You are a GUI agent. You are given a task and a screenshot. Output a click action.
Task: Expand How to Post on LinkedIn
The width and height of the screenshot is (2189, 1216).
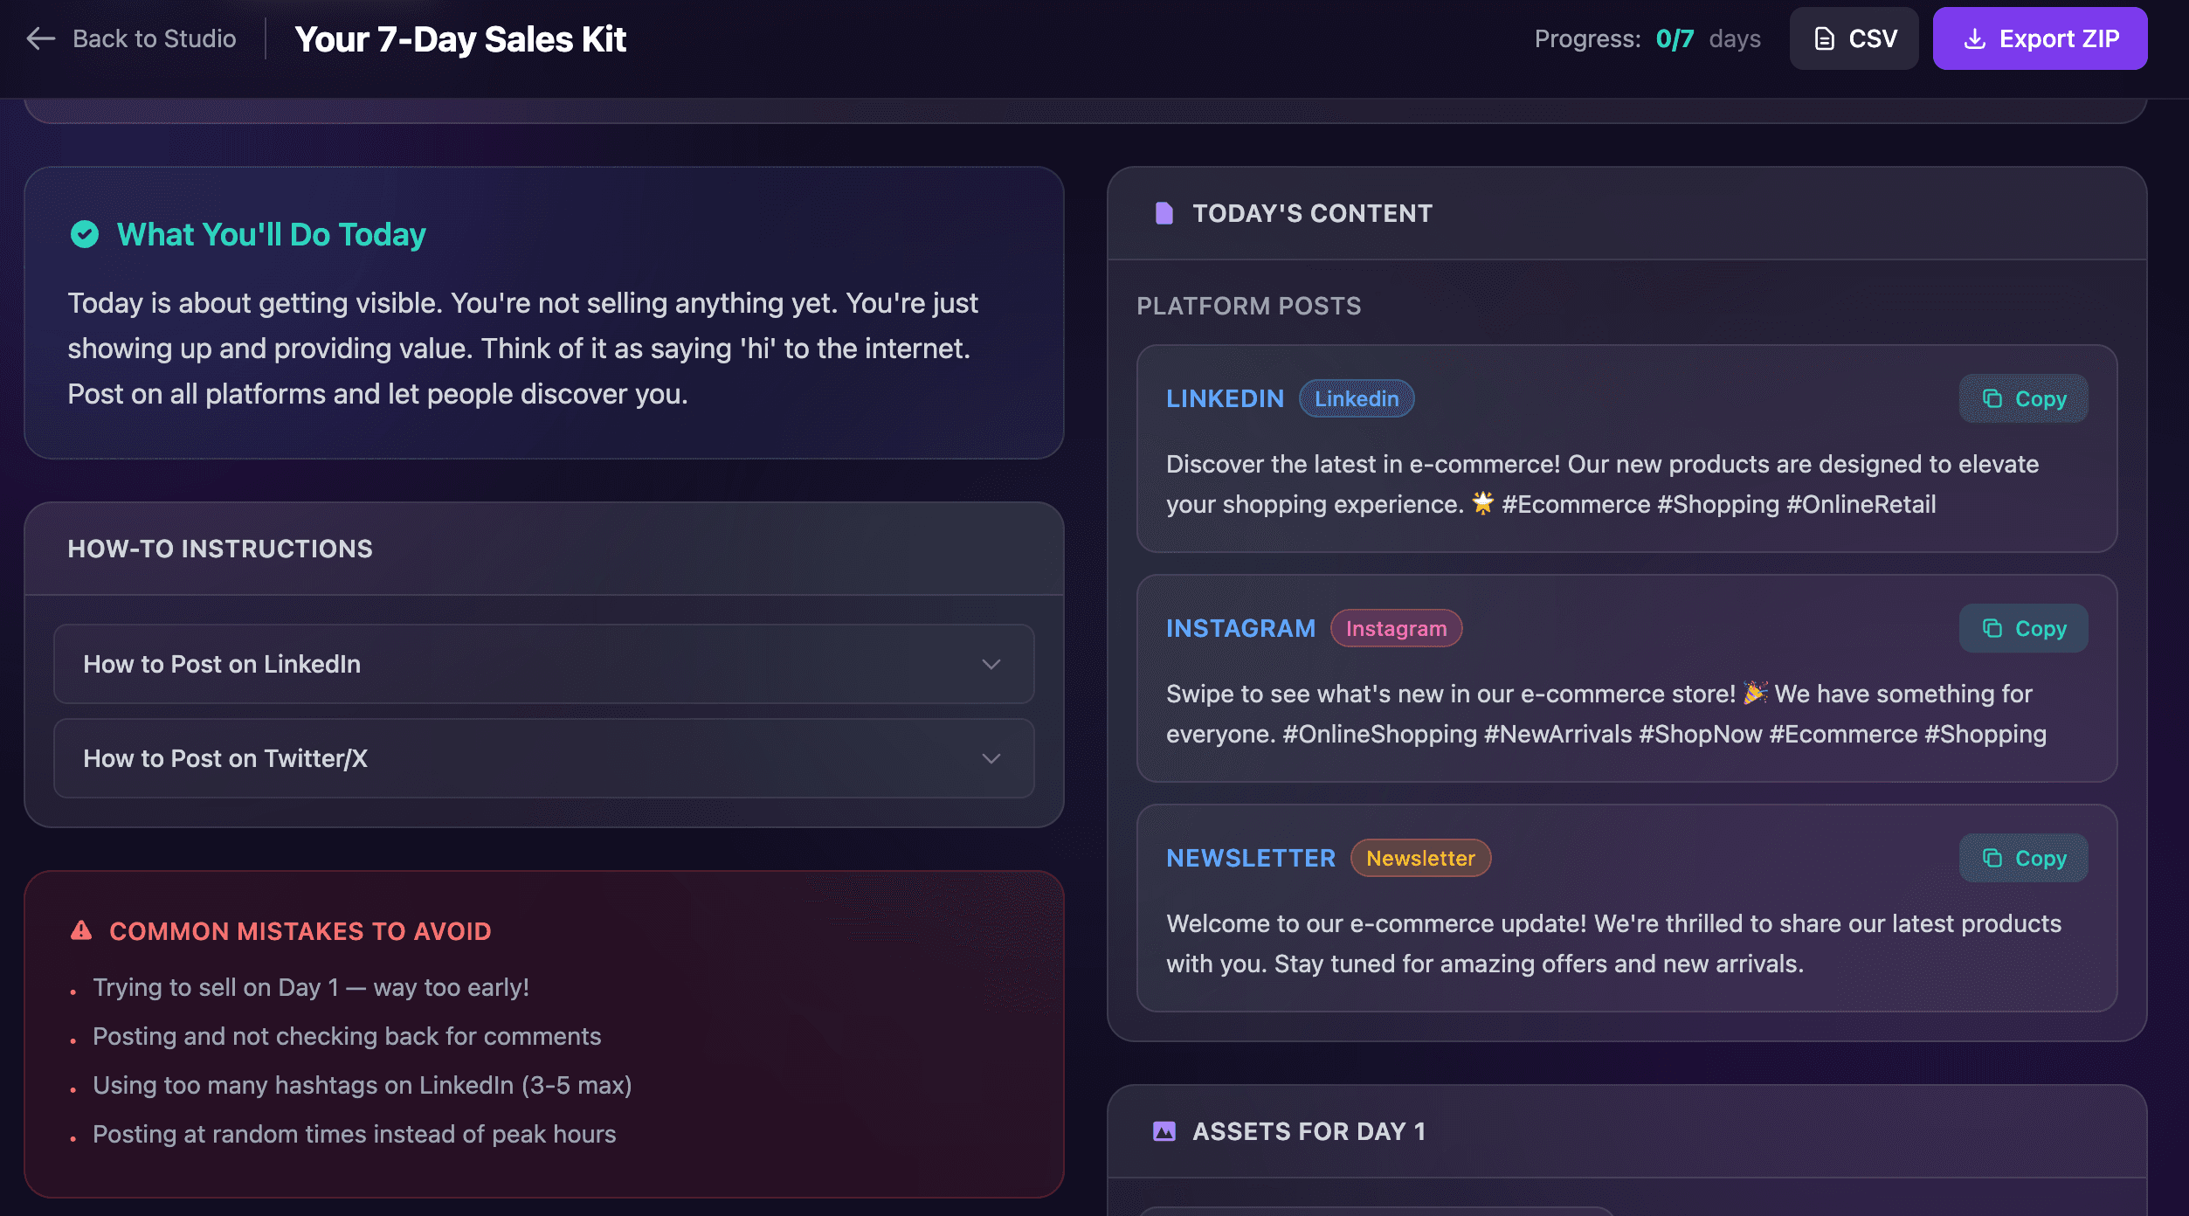(x=544, y=664)
